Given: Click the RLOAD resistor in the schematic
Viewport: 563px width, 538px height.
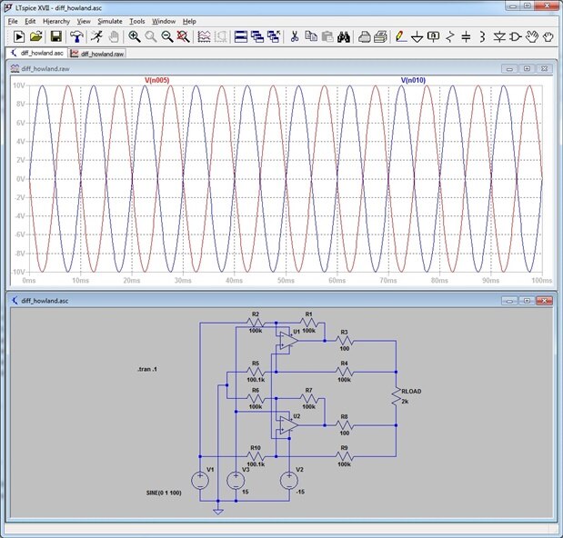Looking at the screenshot, I should (397, 395).
